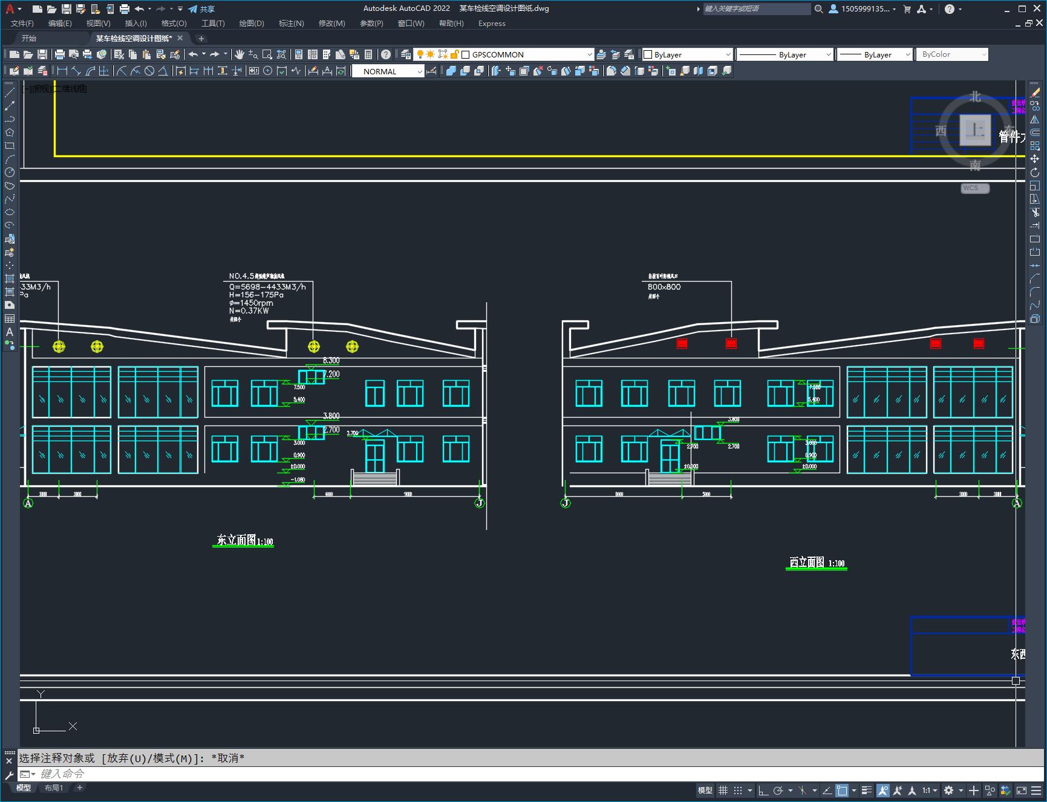Click the Help question mark in standard toolbar
The width and height of the screenshot is (1047, 802).
(x=386, y=54)
